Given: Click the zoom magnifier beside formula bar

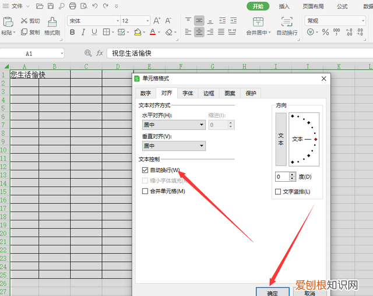Looking at the screenshot, I should [88, 53].
